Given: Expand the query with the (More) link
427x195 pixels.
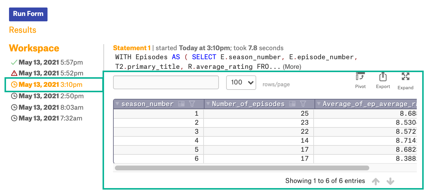Looking at the screenshot, I should [292, 67].
